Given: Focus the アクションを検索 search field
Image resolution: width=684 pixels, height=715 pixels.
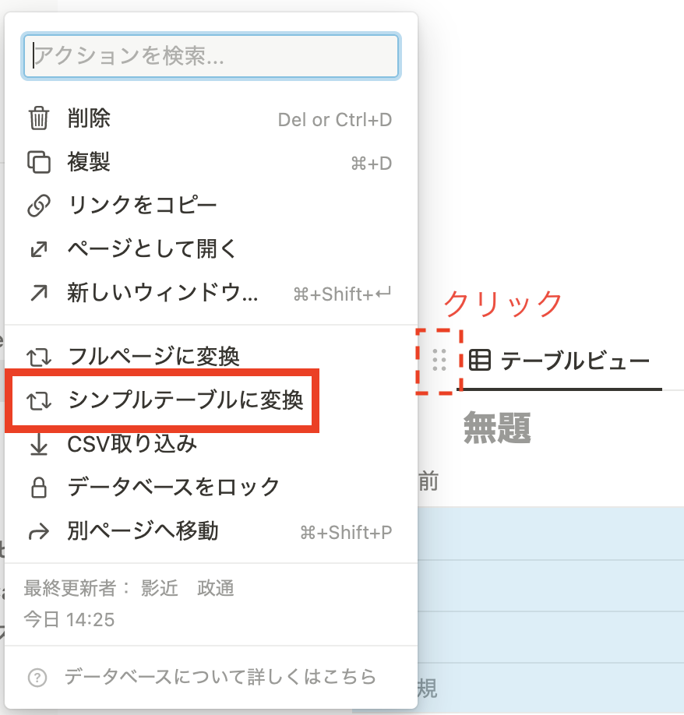Looking at the screenshot, I should [x=210, y=56].
